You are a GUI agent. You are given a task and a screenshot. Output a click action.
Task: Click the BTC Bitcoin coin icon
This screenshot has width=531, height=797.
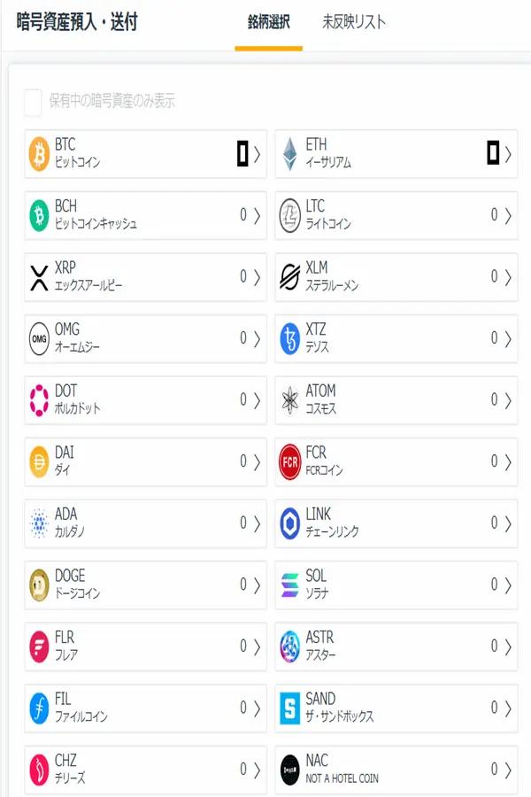pos(40,154)
